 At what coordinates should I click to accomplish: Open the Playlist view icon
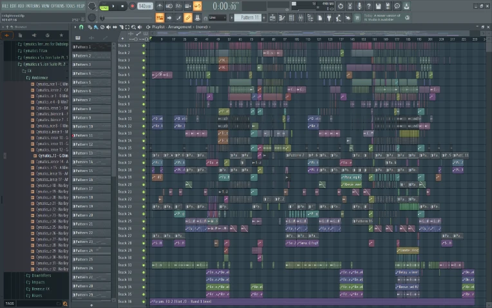272,18
